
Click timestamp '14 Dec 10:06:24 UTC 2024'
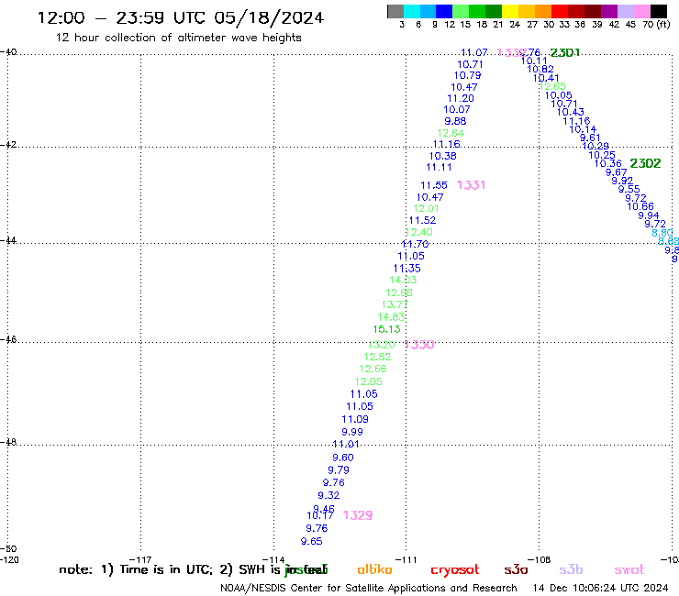pyautogui.click(x=600, y=588)
